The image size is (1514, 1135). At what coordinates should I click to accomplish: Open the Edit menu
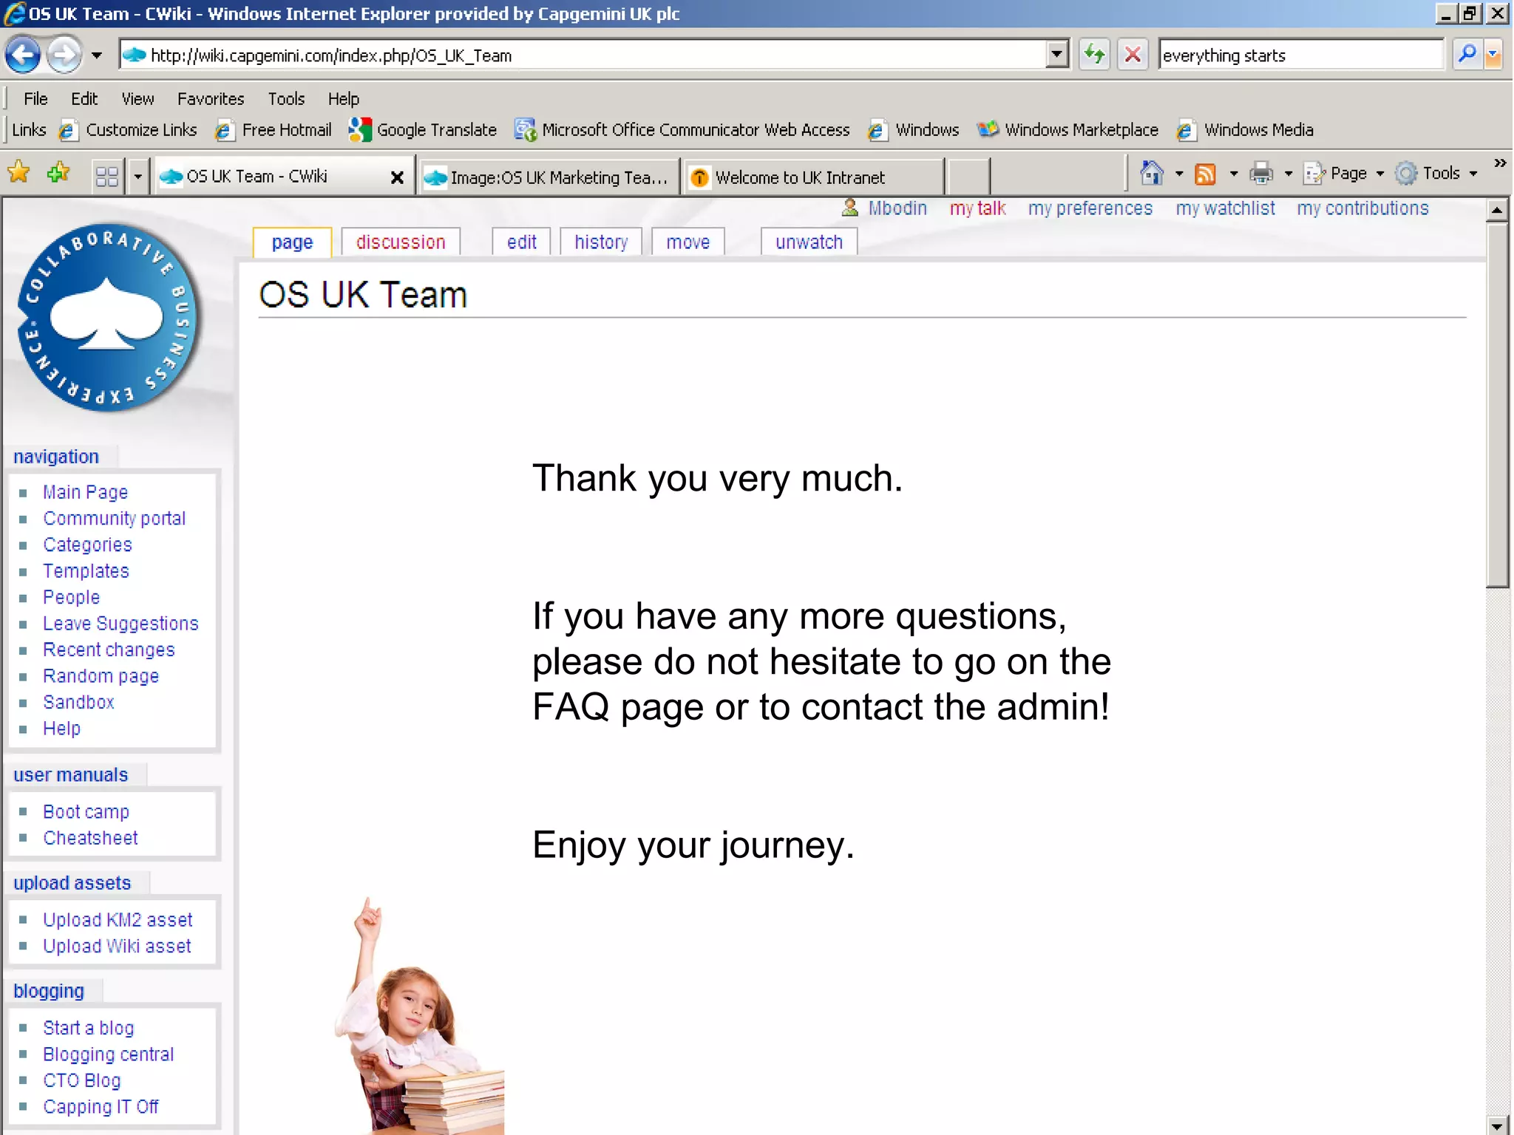tap(84, 98)
